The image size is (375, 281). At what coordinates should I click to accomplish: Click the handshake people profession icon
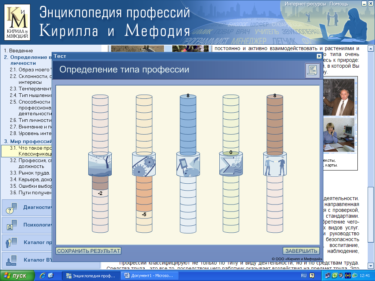point(275,164)
